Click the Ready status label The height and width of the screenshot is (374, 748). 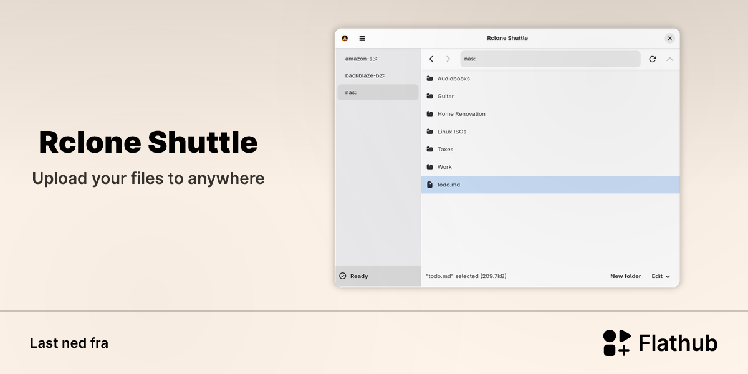[359, 276]
